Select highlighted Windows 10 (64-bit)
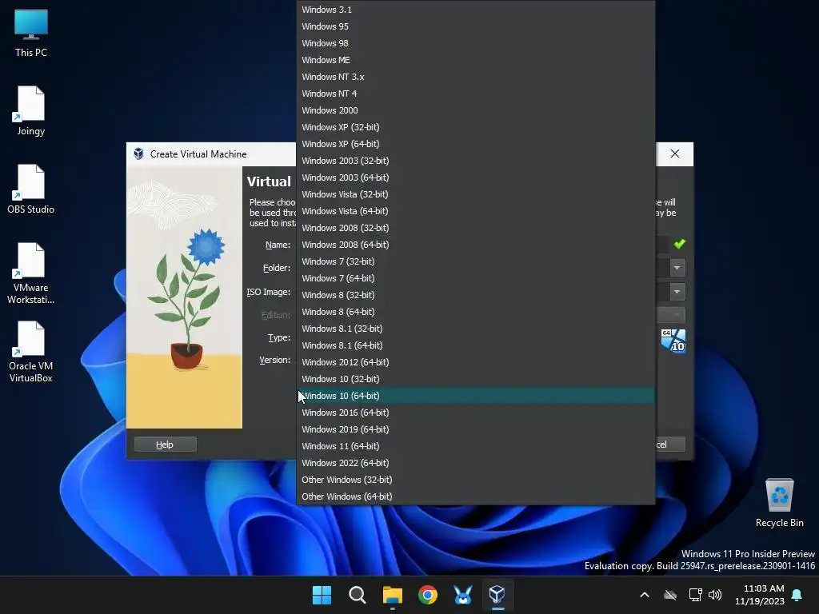Viewport: 819px width, 614px height. (476, 396)
